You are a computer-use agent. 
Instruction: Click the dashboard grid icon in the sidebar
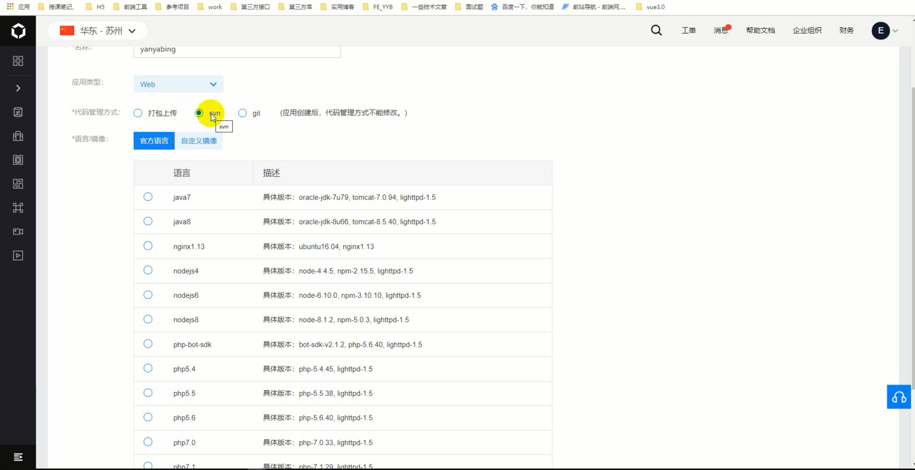click(18, 61)
